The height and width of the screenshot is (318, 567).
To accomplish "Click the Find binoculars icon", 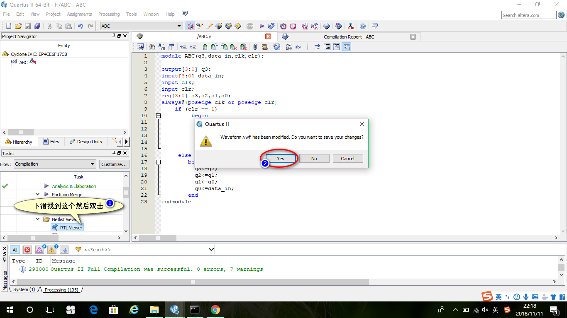I will (152, 47).
